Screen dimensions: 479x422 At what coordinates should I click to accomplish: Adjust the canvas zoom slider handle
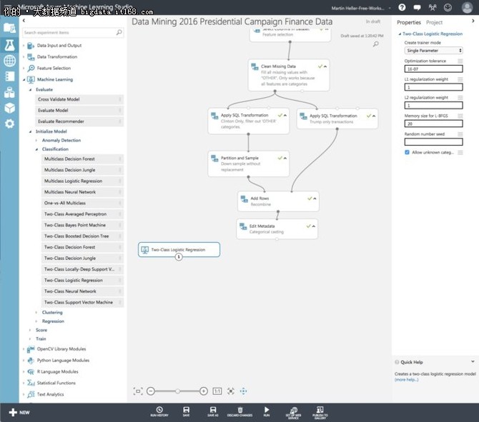pos(177,391)
